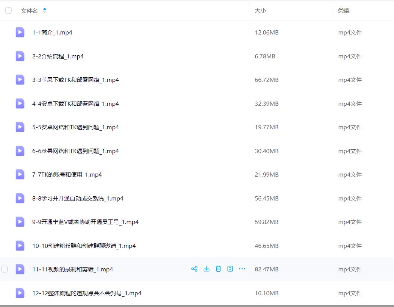Click the 类型 column header

(344, 11)
